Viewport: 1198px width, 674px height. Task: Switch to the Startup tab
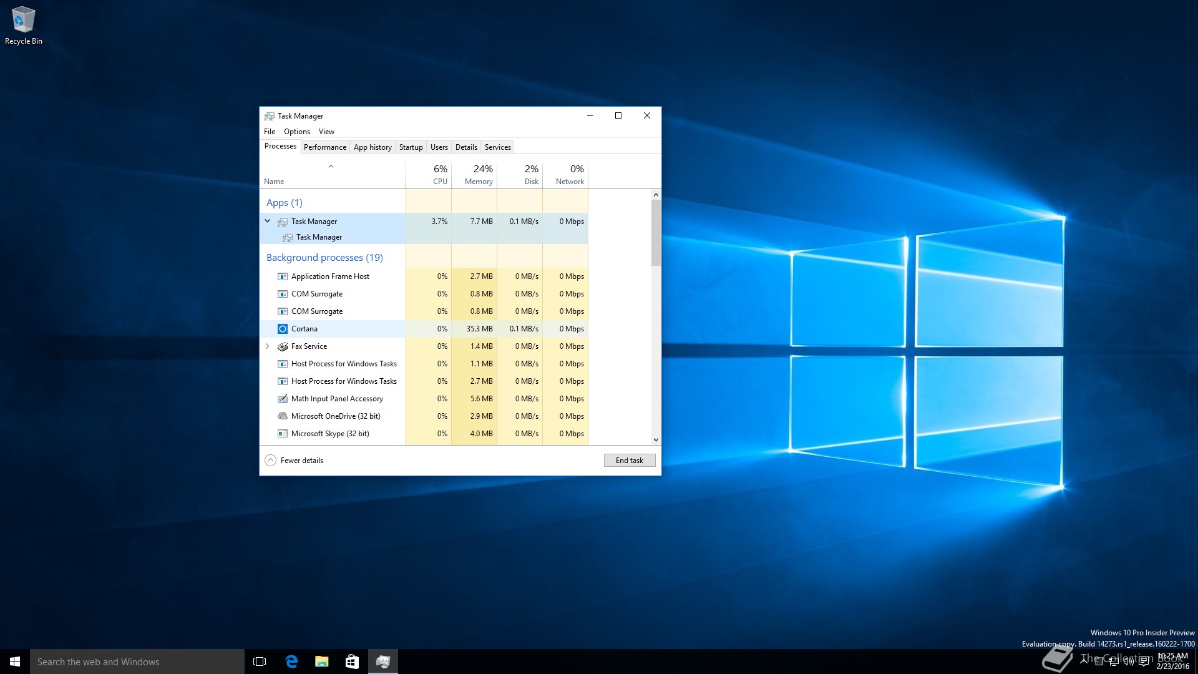(411, 147)
